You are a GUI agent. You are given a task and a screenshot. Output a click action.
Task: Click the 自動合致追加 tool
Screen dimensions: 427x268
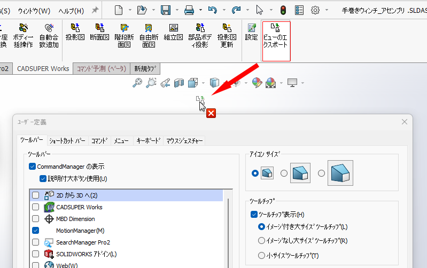click(49, 36)
